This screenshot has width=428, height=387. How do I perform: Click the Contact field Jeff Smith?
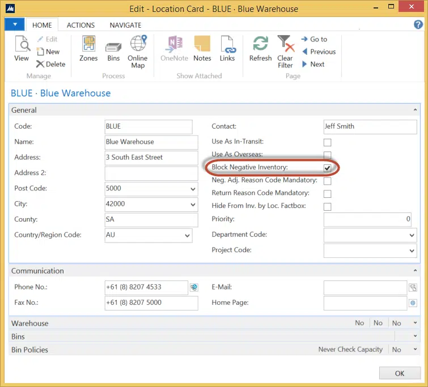(370, 126)
